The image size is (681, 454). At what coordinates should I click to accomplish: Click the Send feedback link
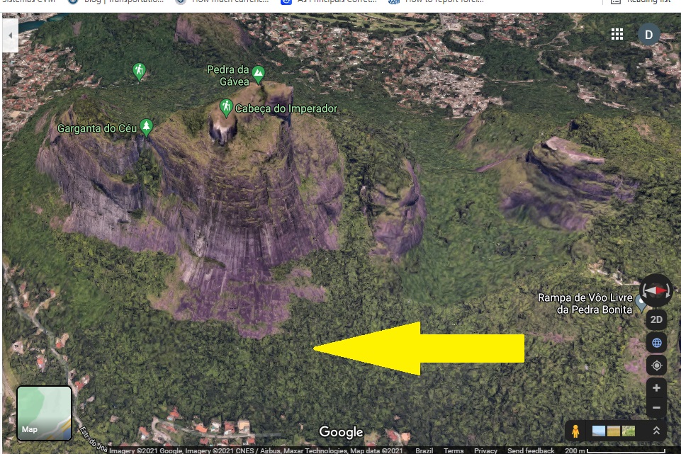pos(531,450)
